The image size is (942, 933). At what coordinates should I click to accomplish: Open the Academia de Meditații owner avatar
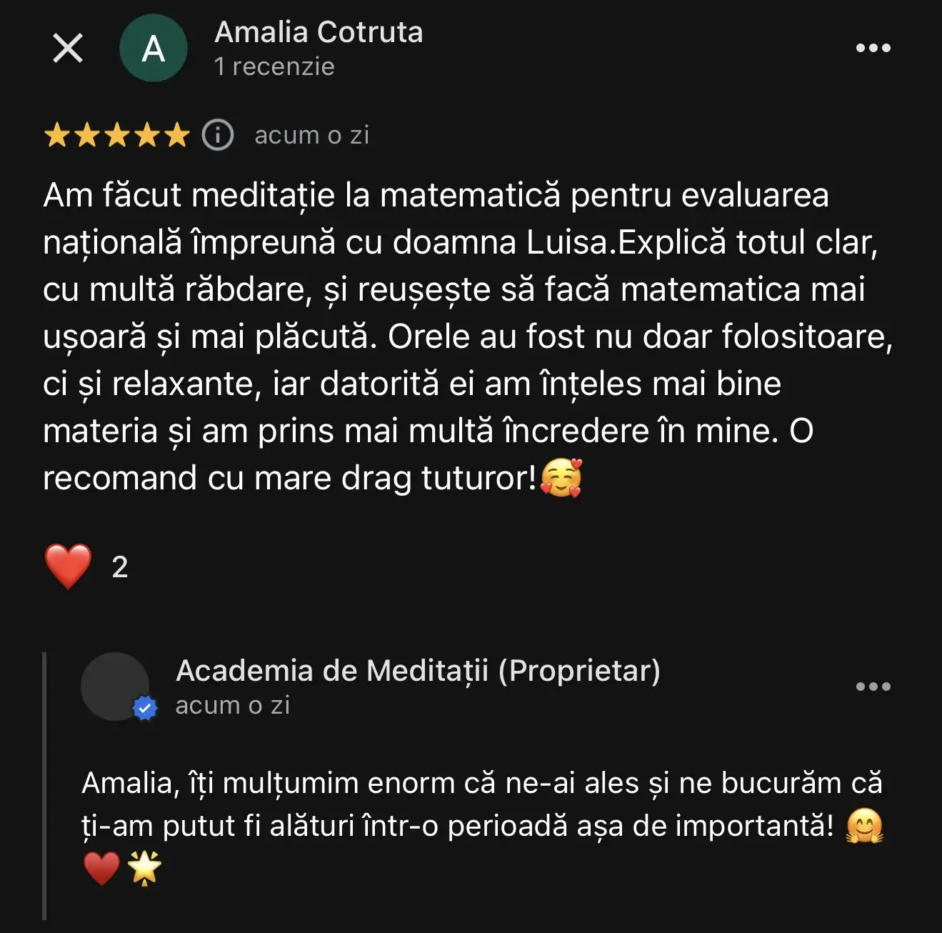[114, 686]
